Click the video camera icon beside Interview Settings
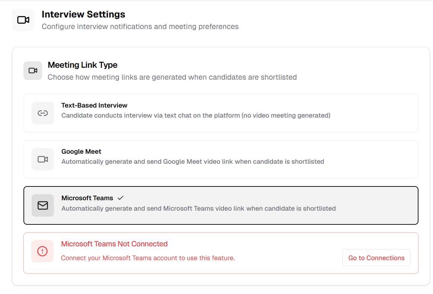The image size is (433, 294). (23, 20)
